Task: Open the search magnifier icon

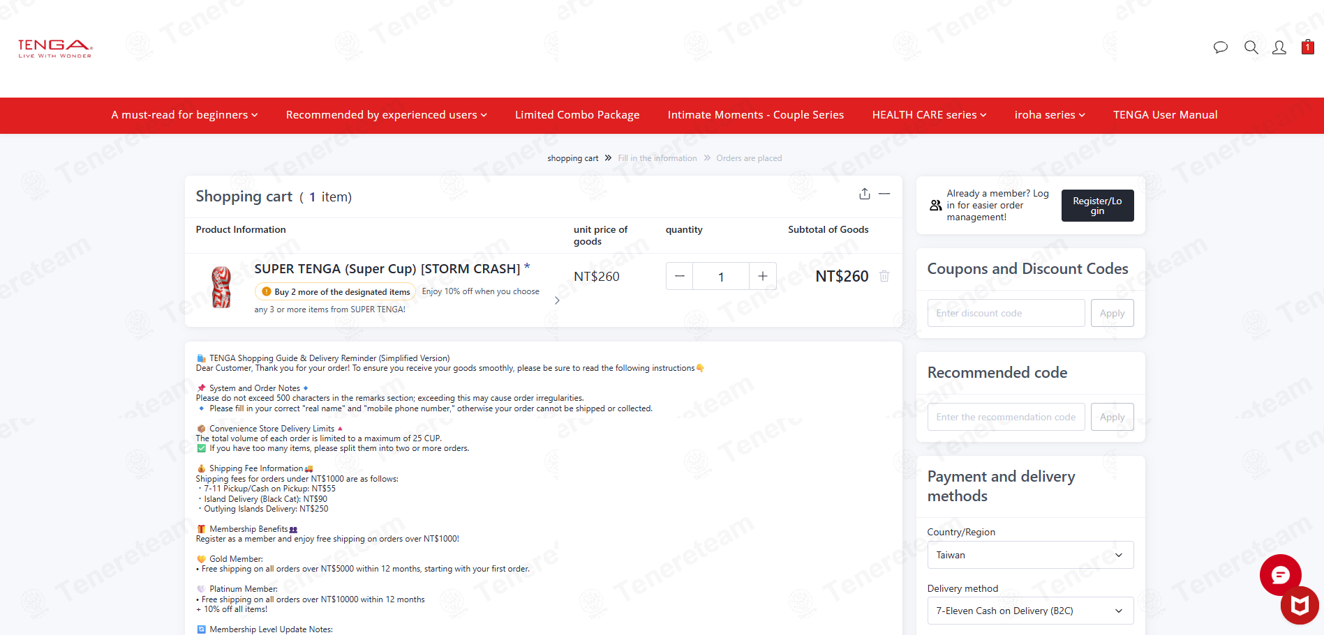Action: pos(1251,47)
